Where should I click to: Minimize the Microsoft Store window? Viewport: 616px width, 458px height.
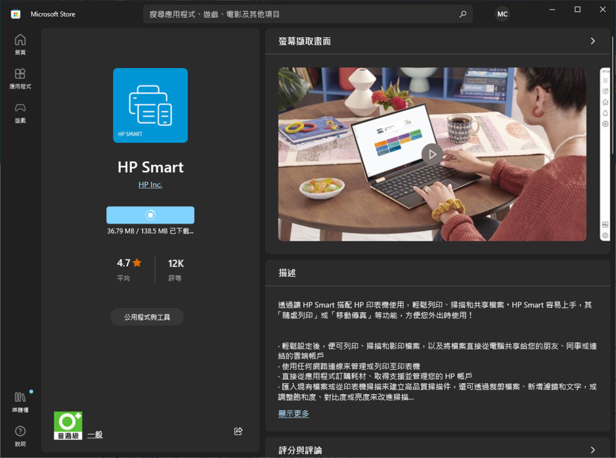[552, 10]
